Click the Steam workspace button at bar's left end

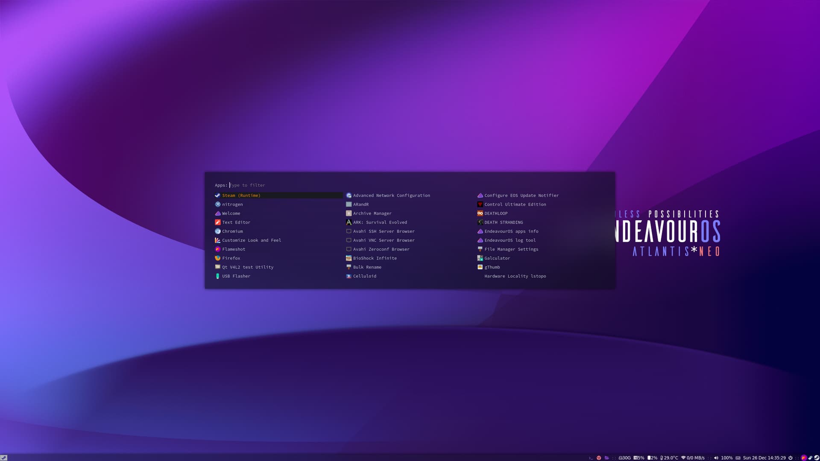tap(4, 458)
